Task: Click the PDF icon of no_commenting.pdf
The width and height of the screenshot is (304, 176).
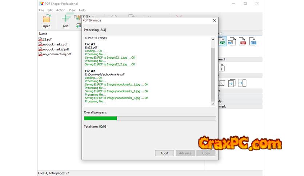Action: (40, 54)
